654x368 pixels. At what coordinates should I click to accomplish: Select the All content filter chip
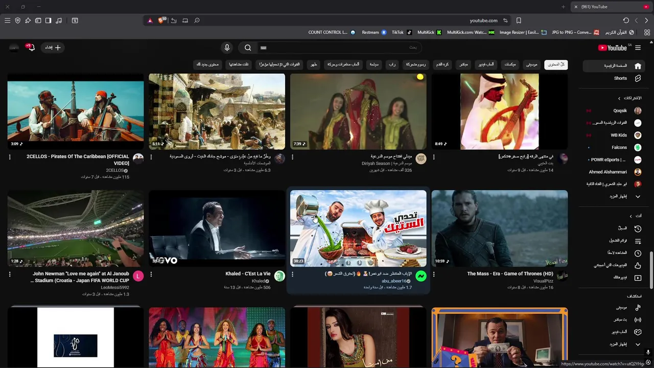click(x=556, y=64)
